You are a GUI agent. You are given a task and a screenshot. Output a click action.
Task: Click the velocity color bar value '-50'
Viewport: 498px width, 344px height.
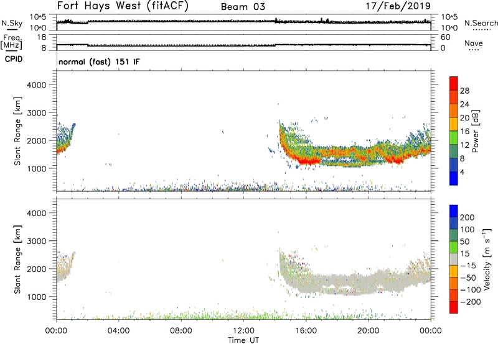(x=468, y=278)
